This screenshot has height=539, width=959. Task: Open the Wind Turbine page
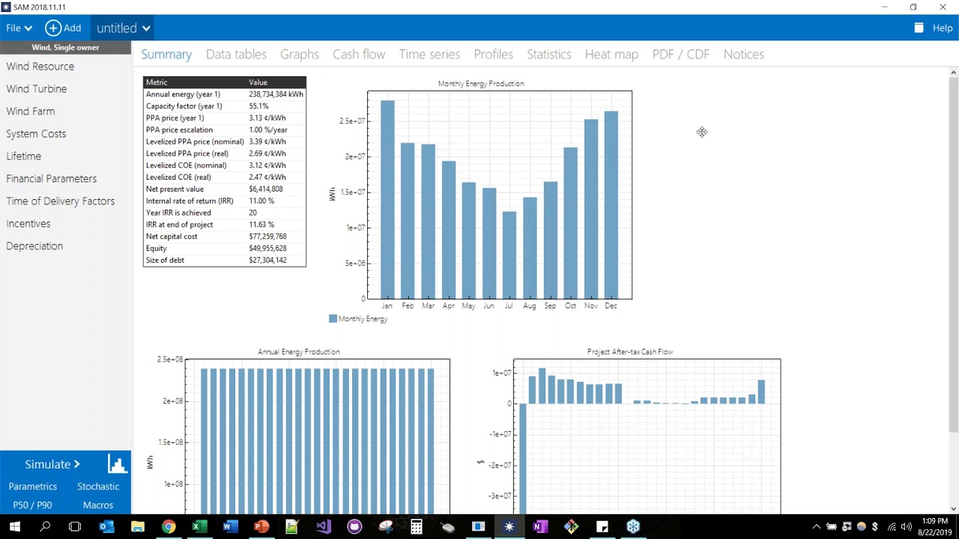point(37,88)
